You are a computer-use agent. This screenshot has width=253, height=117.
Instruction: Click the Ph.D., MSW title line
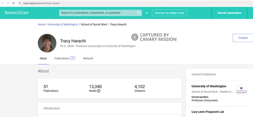tap(98, 46)
